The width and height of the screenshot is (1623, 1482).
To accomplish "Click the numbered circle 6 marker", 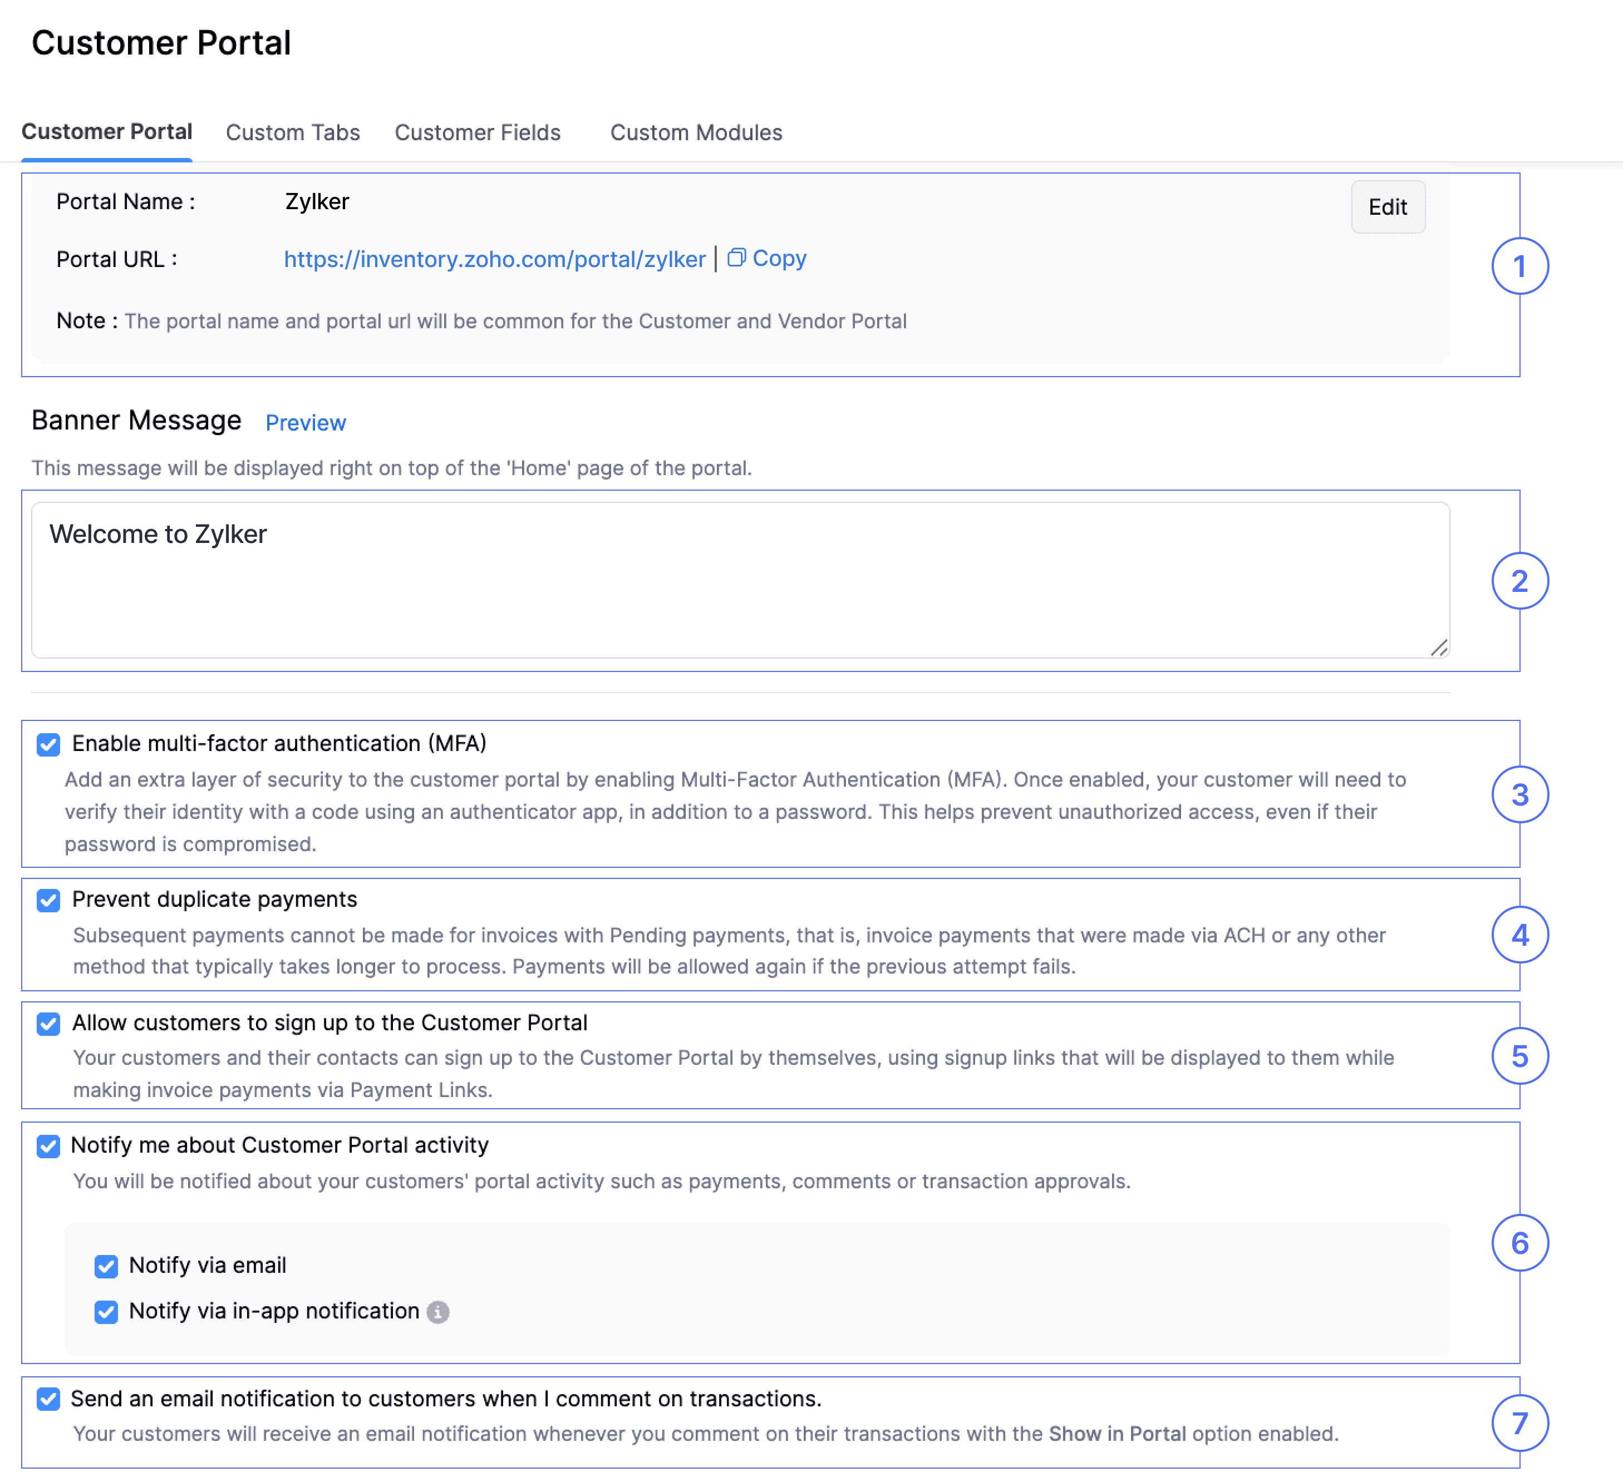I will point(1519,1243).
